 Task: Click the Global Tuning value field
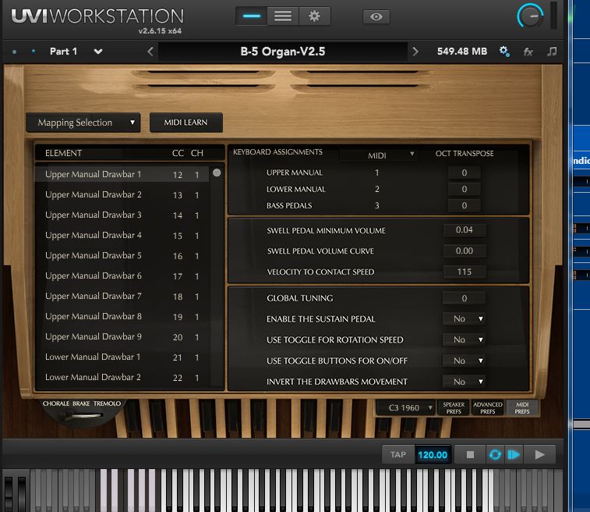[x=464, y=298]
